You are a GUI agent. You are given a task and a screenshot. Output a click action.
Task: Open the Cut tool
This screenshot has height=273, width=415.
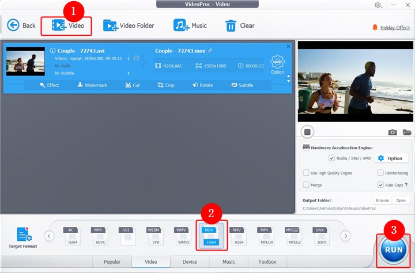click(x=133, y=85)
